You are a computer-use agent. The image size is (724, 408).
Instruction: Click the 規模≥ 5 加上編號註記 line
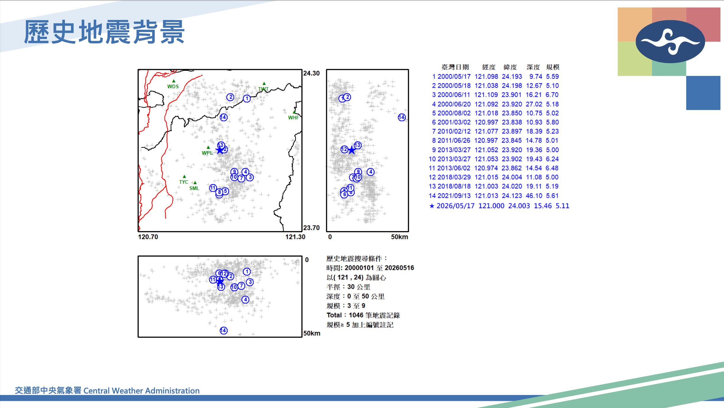click(360, 325)
